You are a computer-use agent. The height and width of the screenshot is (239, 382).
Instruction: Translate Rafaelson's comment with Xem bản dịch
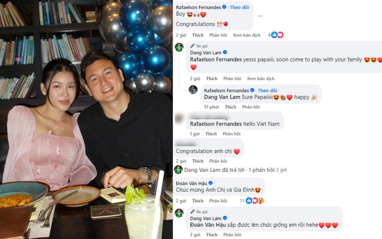pyautogui.click(x=247, y=35)
